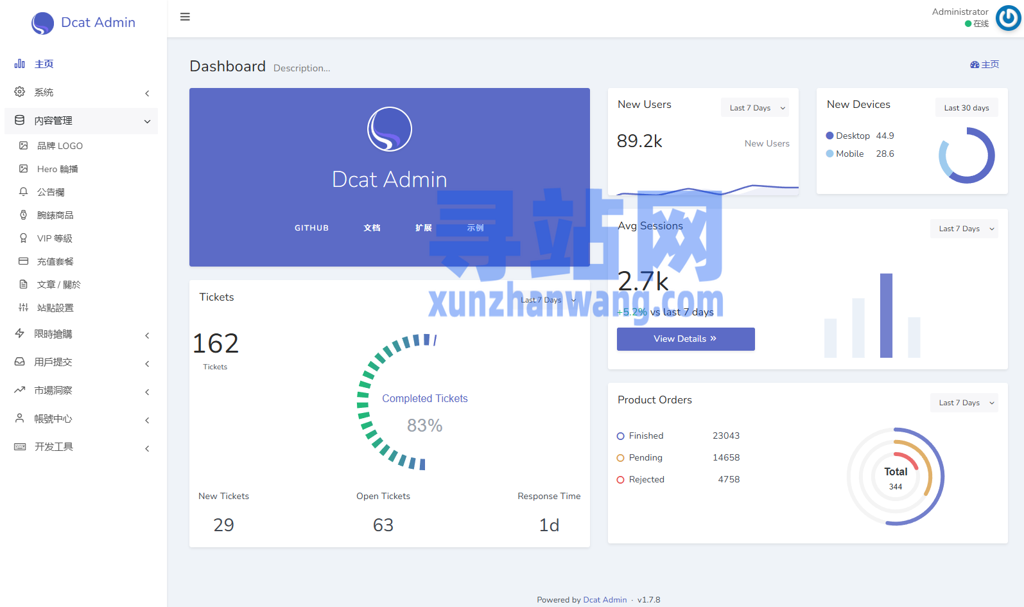This screenshot has height=607, width=1024.
Task: Open the 站點設置 submenu item
Action: click(82, 308)
